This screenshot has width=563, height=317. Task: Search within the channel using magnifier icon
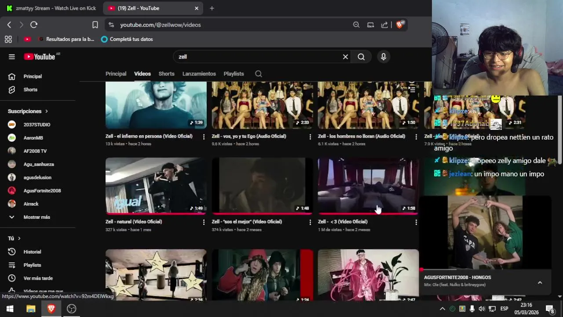coord(259,74)
